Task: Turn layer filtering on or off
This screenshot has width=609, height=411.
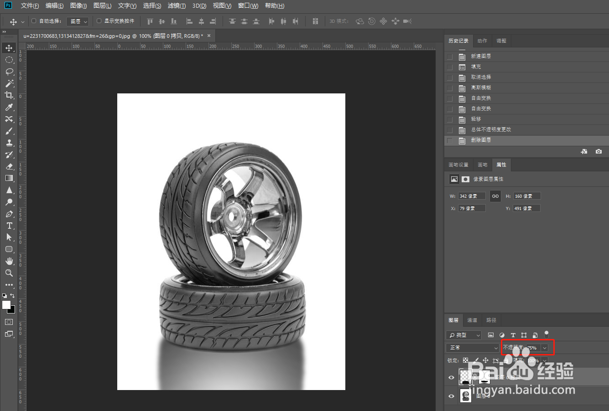Action: click(547, 334)
